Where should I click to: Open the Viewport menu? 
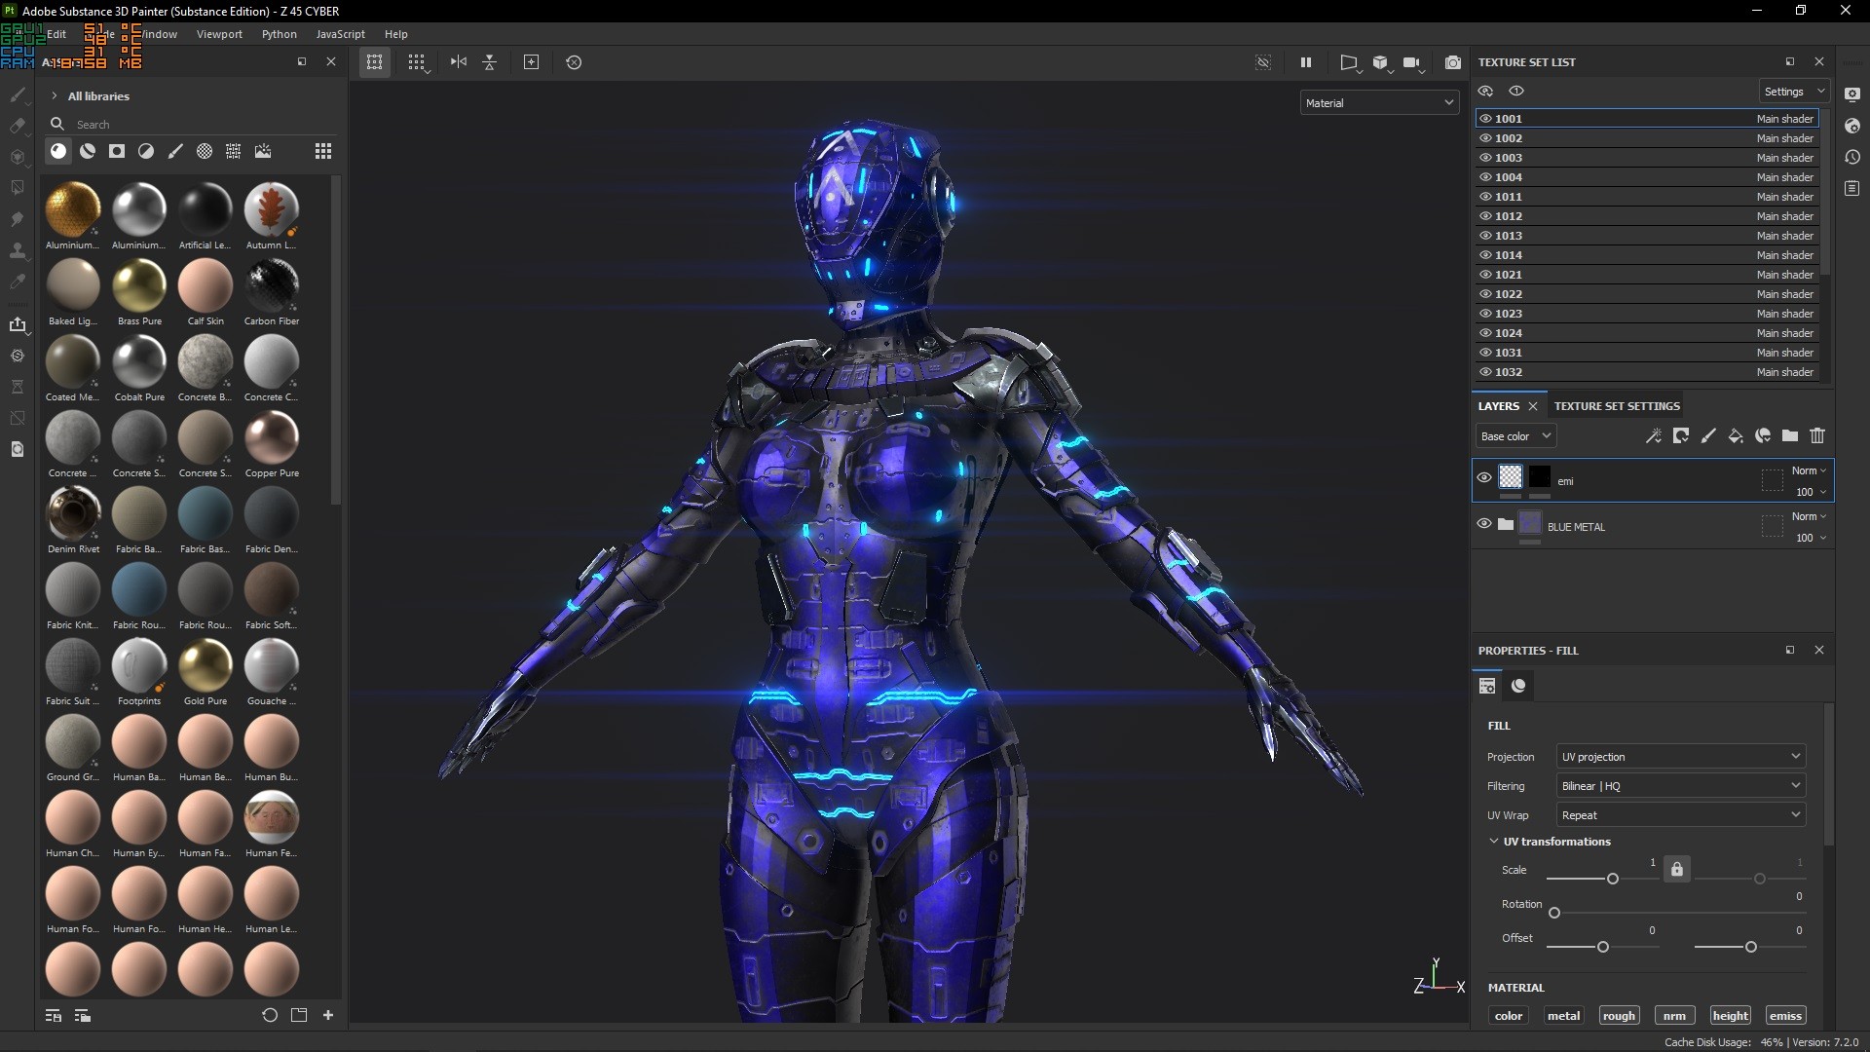pos(219,34)
